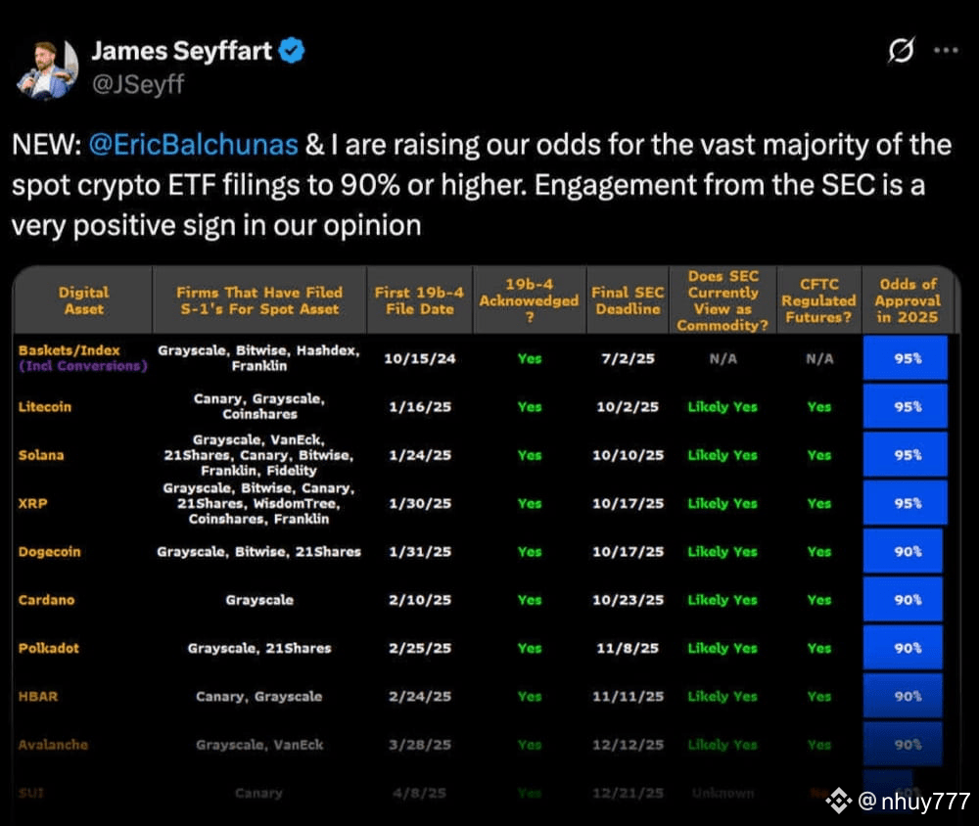Click the 10/10/25 Solana deadline
This screenshot has width=979, height=826.
click(x=629, y=454)
